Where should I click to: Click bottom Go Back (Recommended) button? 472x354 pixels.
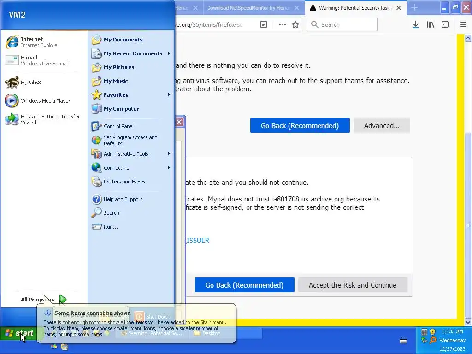(244, 285)
